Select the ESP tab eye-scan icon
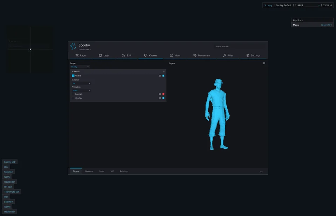This screenshot has width=336, height=216. click(124, 55)
